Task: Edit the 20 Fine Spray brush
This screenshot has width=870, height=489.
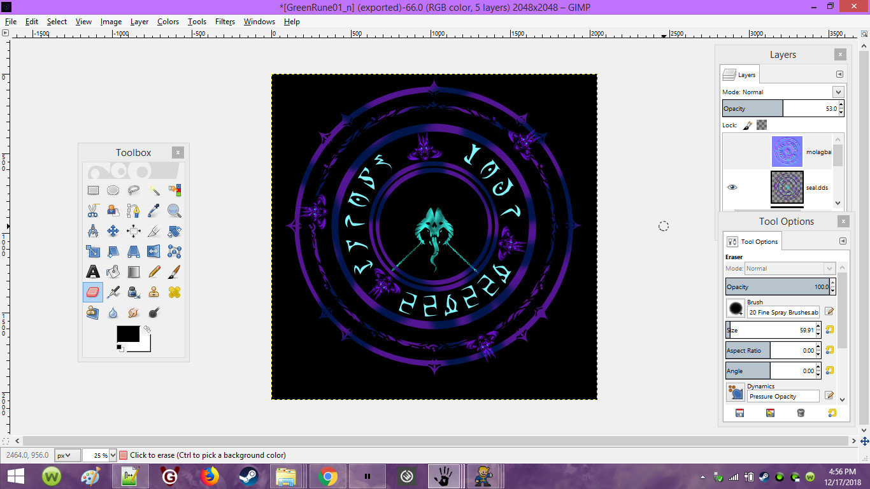Action: 829,311
